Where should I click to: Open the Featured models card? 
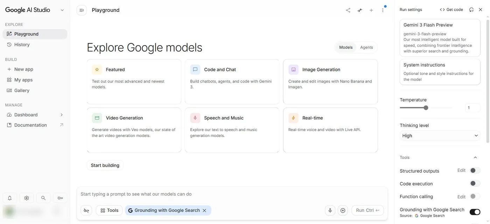(134, 82)
